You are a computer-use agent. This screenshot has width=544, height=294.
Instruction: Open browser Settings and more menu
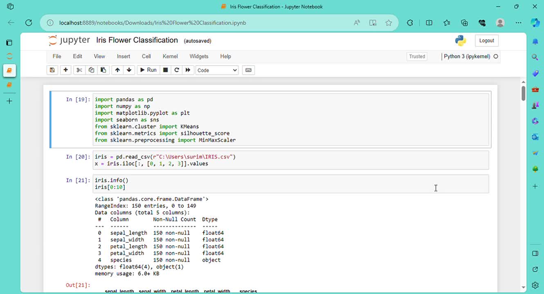518,23
